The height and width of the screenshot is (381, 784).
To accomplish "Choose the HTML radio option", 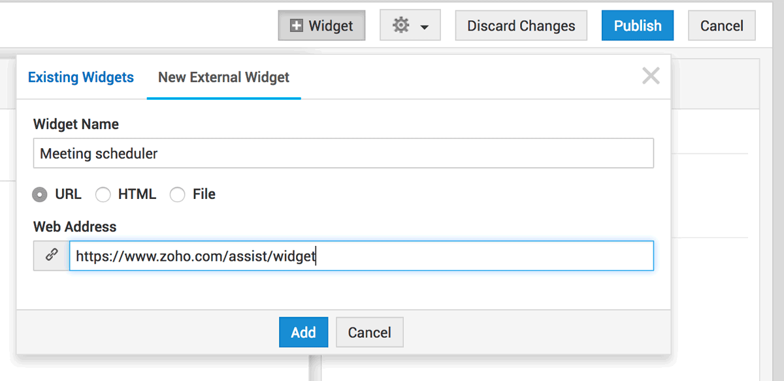I will pos(103,194).
